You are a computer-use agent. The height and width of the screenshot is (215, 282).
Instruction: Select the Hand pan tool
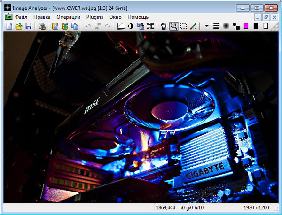point(164,26)
